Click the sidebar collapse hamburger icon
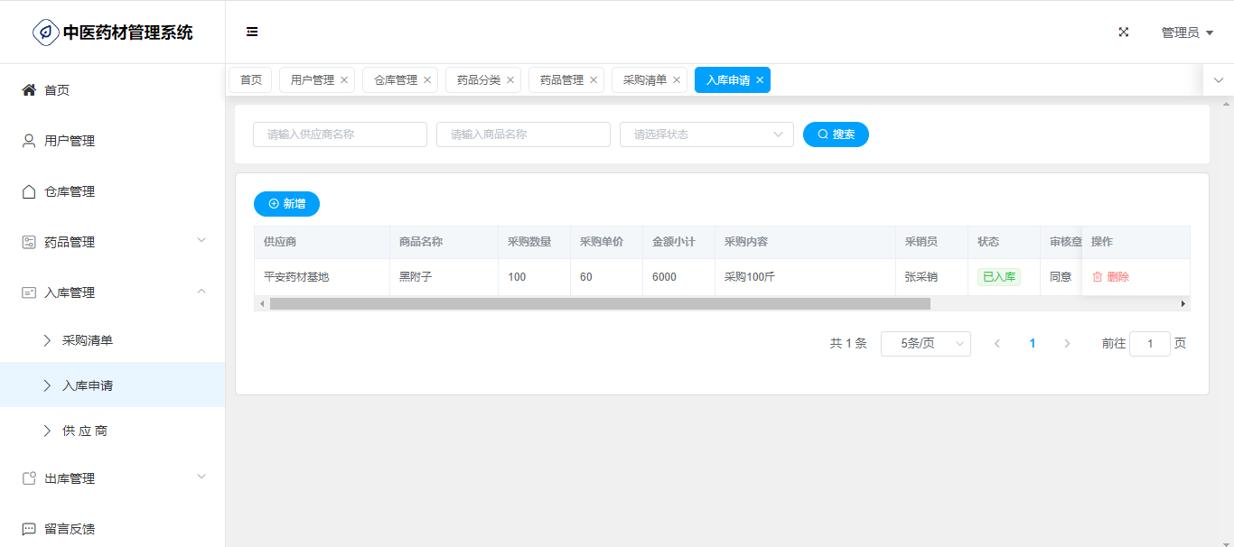Image resolution: width=1234 pixels, height=547 pixels. 252,32
